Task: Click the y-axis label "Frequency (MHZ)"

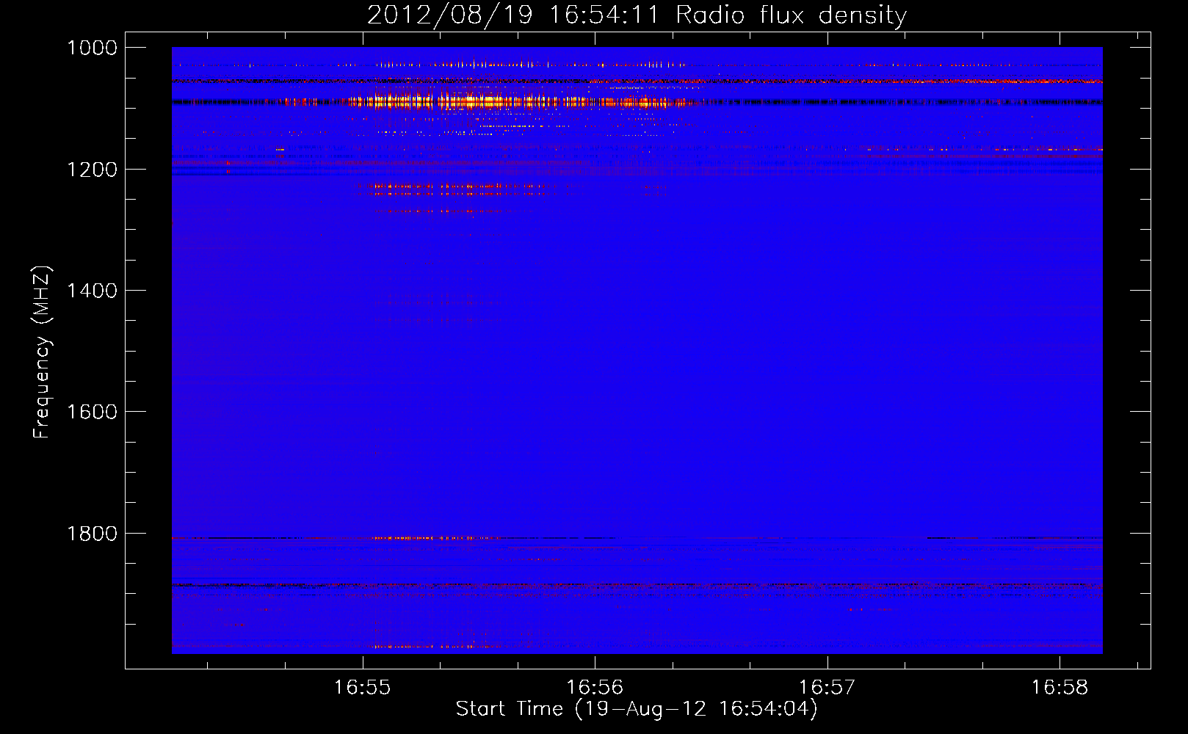Action: click(43, 352)
